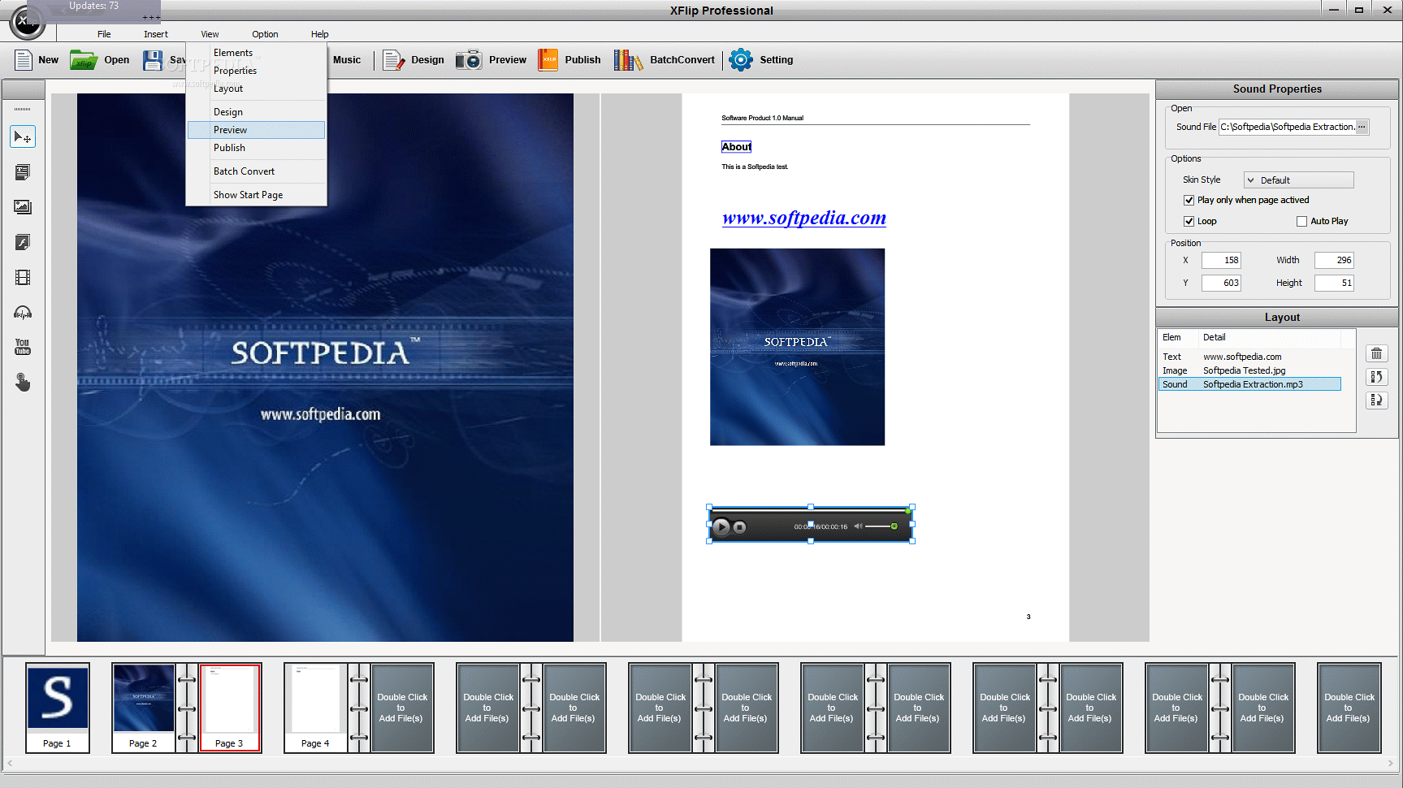Click the Y position input field
The width and height of the screenshot is (1403, 788).
click(1221, 283)
